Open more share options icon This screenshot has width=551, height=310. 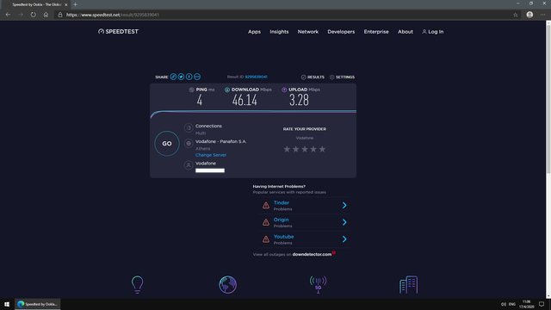click(197, 77)
